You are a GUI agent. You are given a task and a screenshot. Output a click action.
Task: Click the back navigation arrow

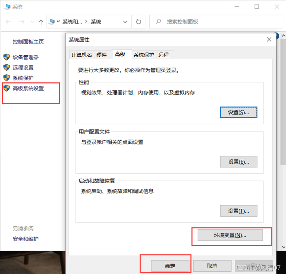point(9,22)
